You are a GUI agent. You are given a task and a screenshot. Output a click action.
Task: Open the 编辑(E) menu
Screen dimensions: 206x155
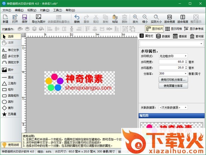click(19, 10)
